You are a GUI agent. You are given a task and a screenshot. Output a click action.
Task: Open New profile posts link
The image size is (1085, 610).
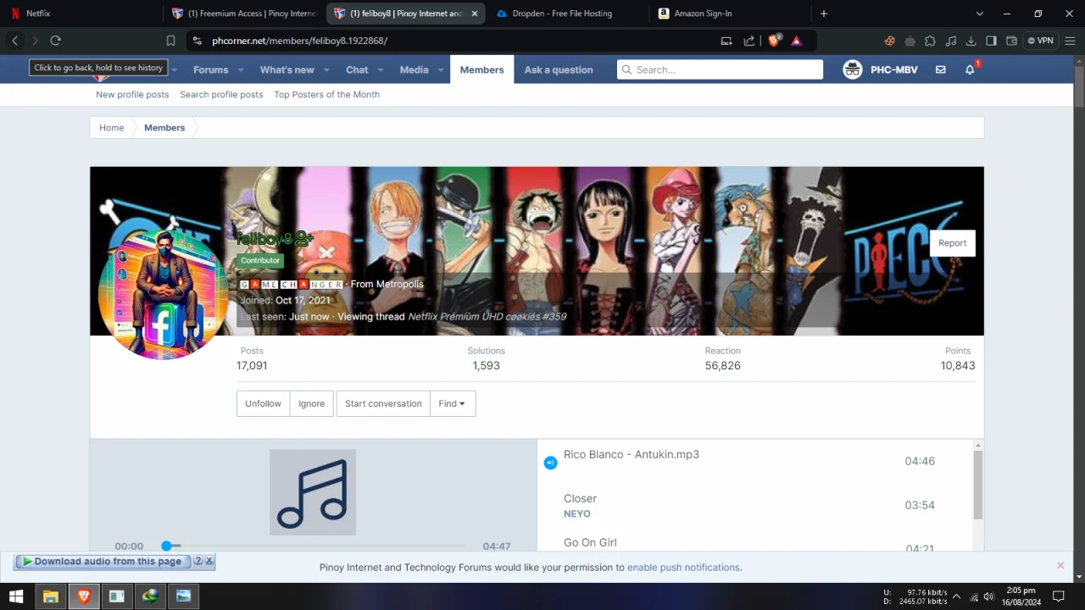132,95
